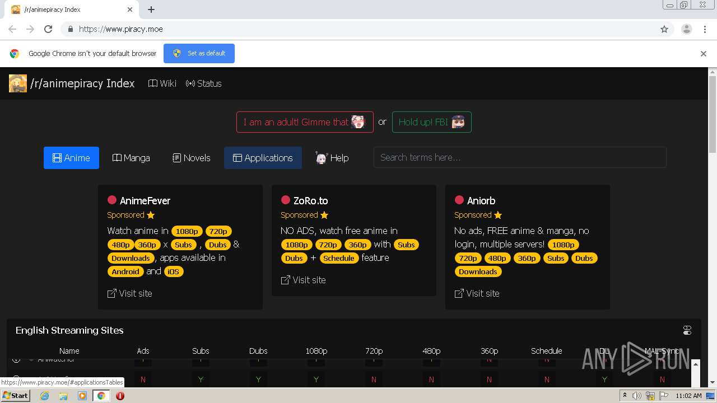Image resolution: width=717 pixels, height=403 pixels.
Task: Visit site for AnimeFever
Action: [129, 293]
